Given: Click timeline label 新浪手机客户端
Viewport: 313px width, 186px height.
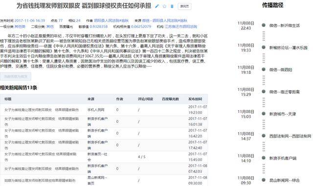Looking at the screenshot, I should pyautogui.click(x=283, y=158).
